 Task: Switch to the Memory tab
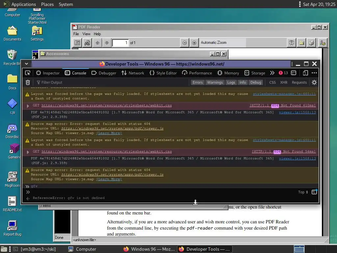[x=228, y=73]
